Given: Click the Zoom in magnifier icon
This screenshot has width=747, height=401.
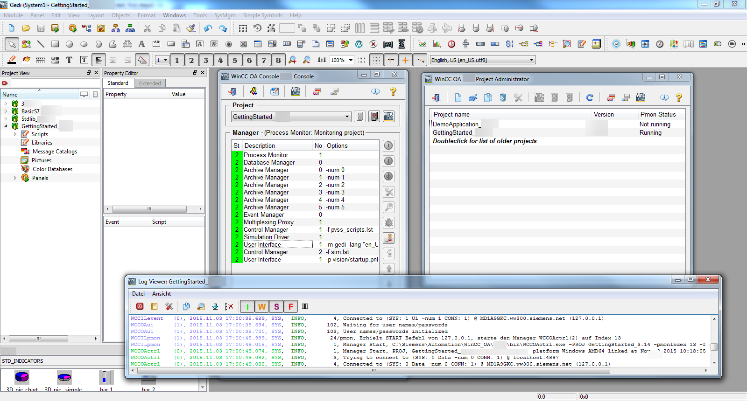Looking at the screenshot, I should pos(292,60).
